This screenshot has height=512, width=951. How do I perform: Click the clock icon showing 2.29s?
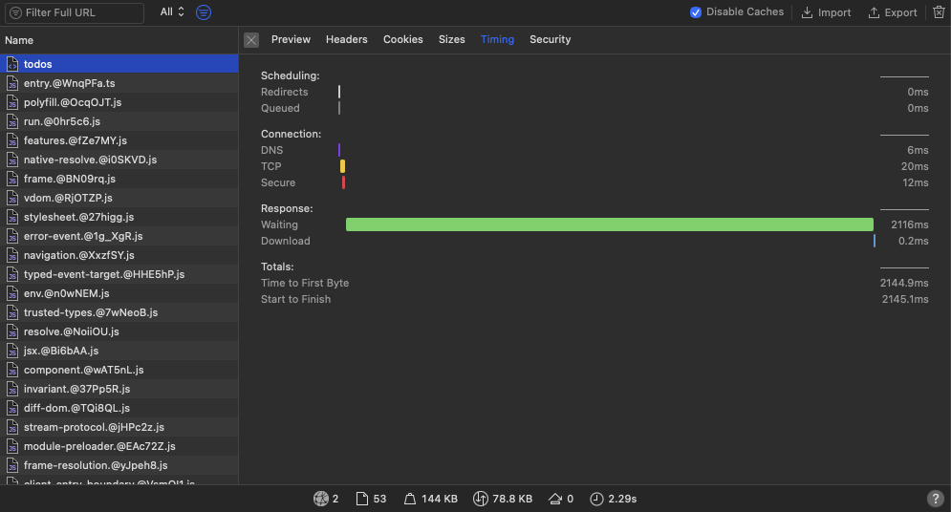596,499
